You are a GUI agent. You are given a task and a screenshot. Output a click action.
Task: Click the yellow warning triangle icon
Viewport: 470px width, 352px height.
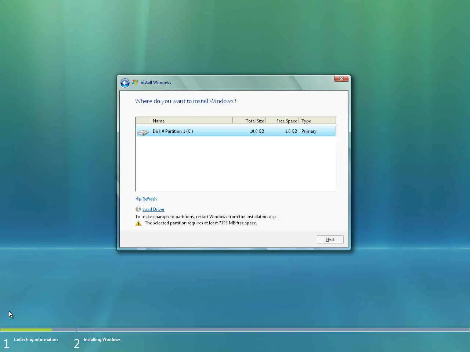coord(138,223)
